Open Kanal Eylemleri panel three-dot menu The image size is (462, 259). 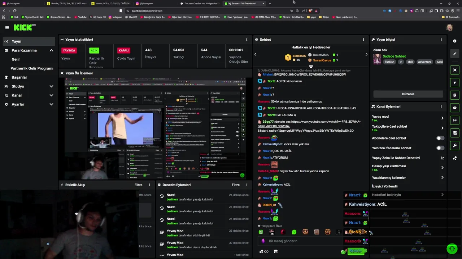pyautogui.click(x=441, y=106)
